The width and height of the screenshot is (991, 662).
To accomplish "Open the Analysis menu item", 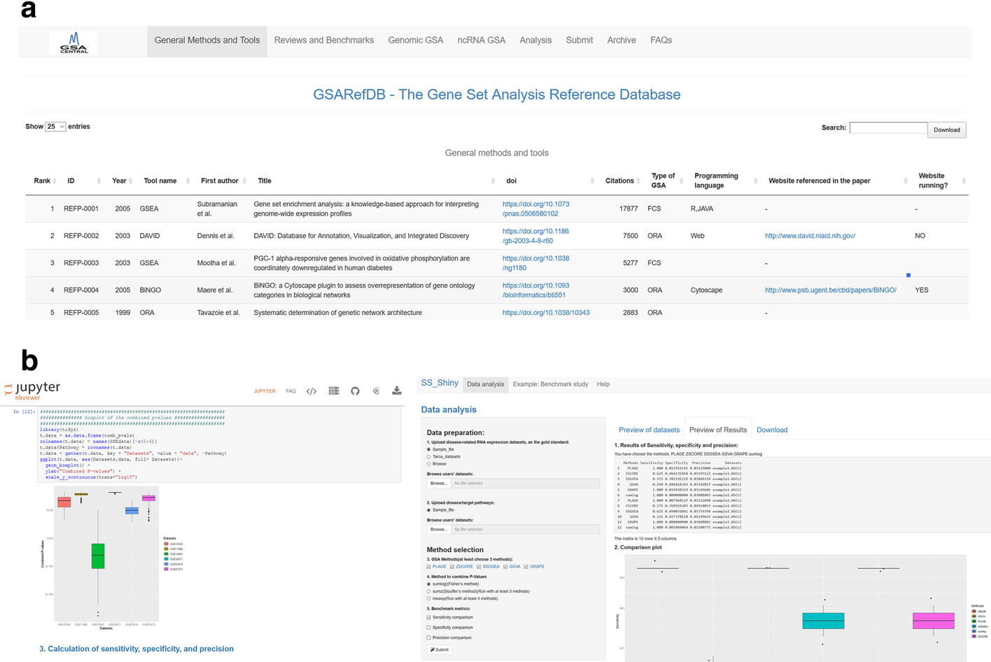I will 535,41.
